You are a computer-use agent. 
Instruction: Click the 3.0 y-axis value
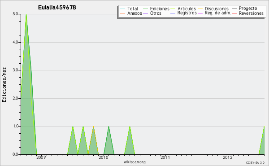[x=15, y=70]
